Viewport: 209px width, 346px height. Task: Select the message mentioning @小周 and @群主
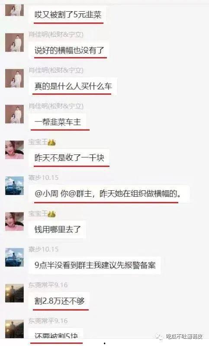point(109,194)
